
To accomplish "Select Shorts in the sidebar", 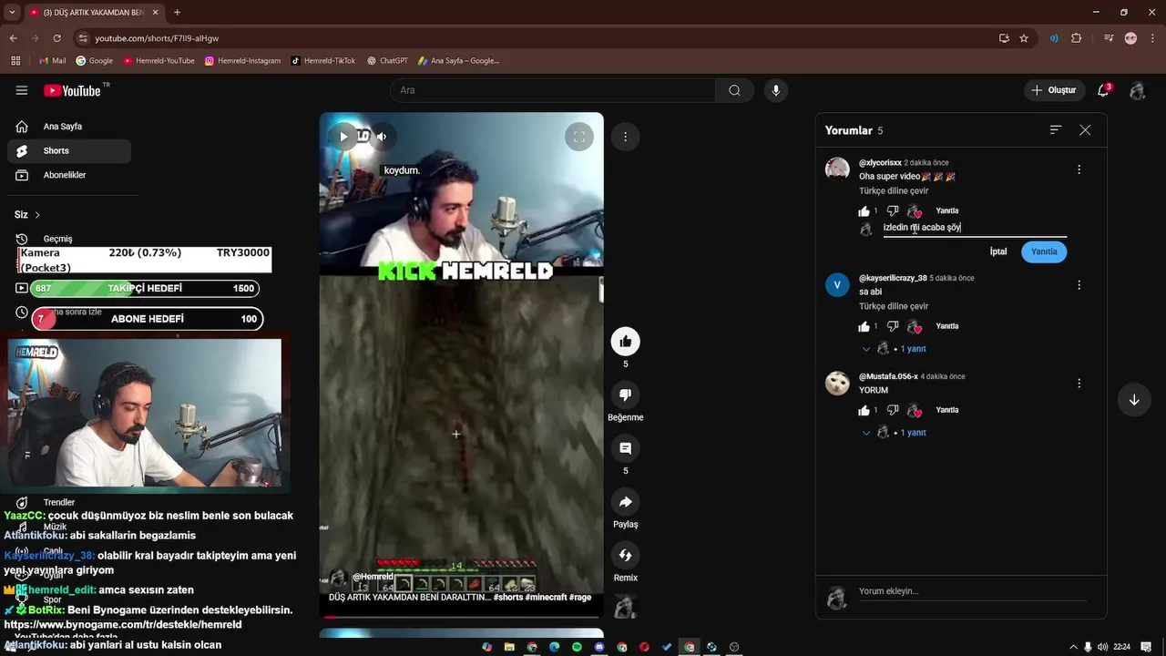I will pos(69,151).
